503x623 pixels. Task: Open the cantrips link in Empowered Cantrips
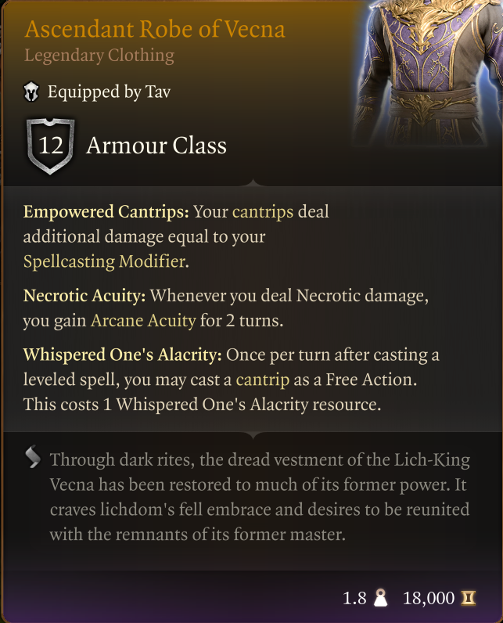(262, 212)
